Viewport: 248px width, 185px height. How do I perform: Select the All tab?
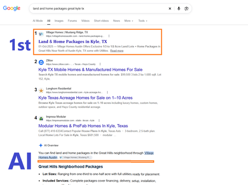click(x=49, y=21)
